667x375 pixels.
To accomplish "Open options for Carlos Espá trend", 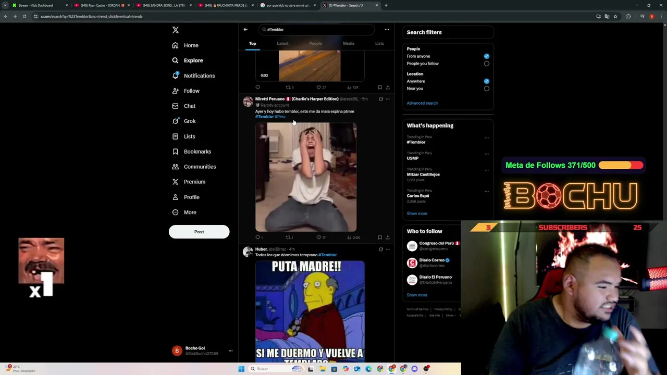I will click(487, 192).
